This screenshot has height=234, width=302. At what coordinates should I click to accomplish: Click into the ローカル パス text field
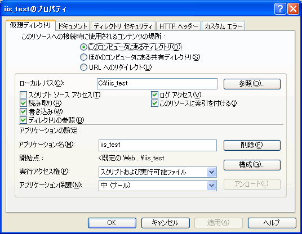click(x=157, y=84)
